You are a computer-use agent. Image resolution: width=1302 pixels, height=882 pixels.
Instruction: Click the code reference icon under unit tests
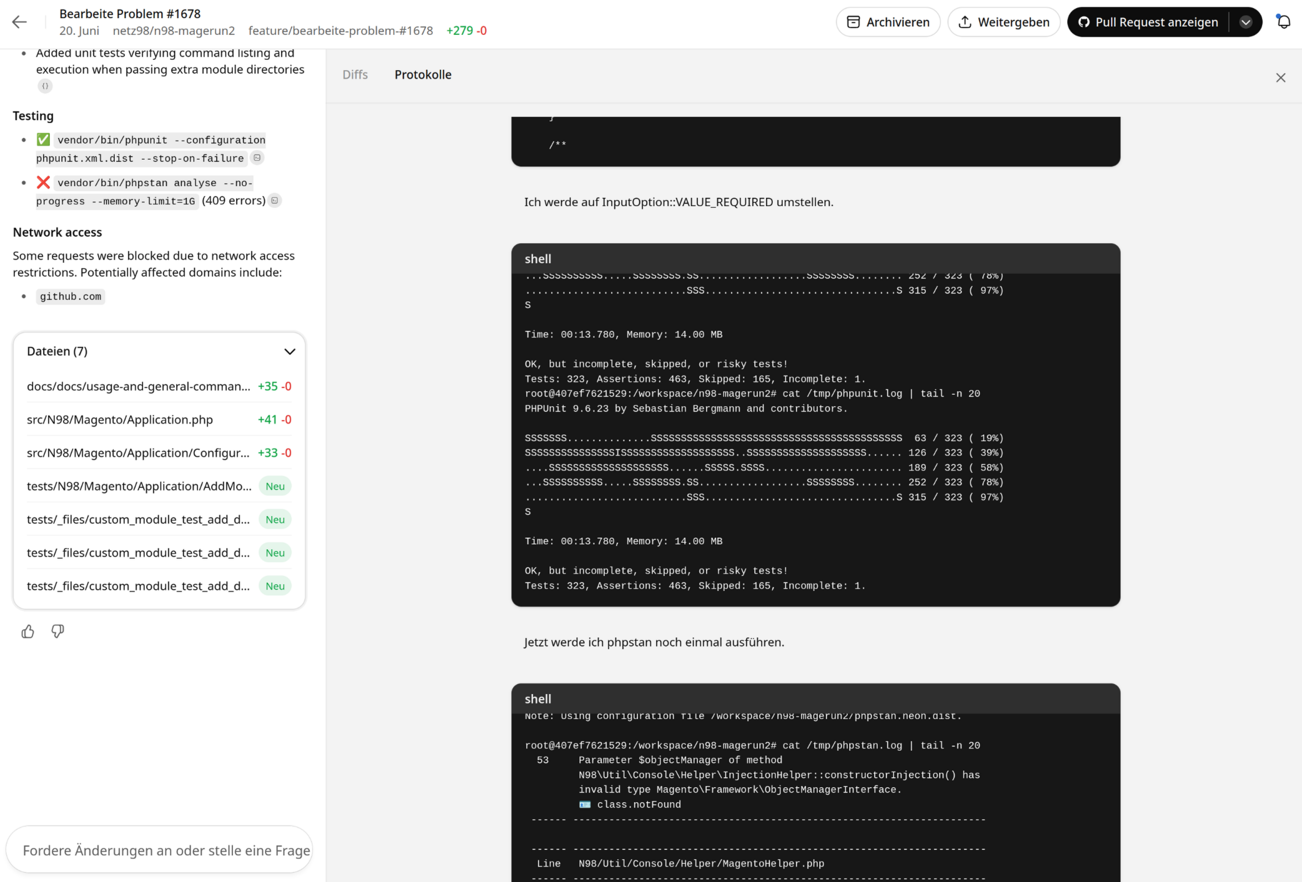click(x=45, y=86)
